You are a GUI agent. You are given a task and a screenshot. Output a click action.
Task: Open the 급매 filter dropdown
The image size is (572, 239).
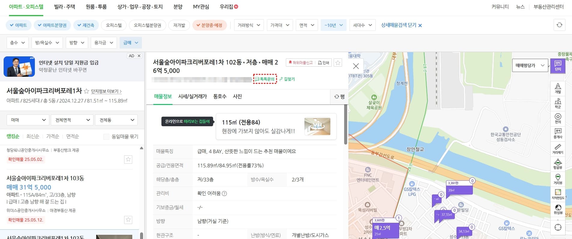pos(130,43)
